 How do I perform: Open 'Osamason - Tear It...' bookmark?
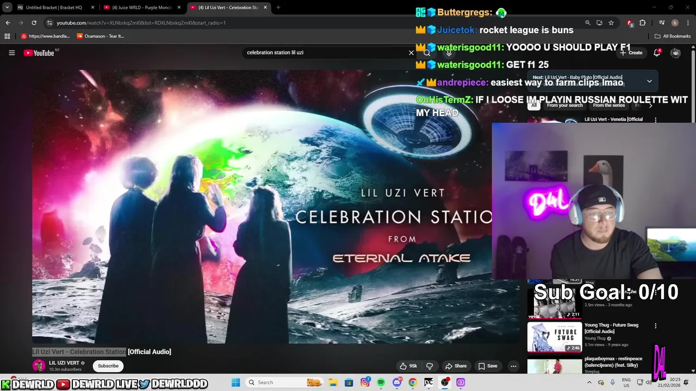[101, 36]
